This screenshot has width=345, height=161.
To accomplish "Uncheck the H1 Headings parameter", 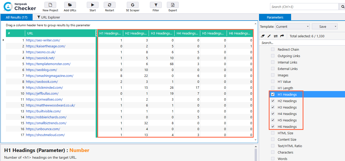I will click(x=273, y=94).
